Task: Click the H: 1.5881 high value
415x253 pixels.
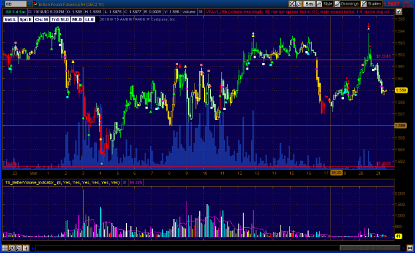Action: coord(93,12)
